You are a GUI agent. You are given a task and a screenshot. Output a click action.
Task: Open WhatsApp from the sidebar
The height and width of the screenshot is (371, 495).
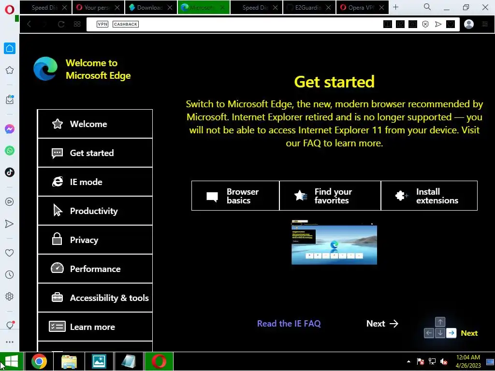coord(10,151)
